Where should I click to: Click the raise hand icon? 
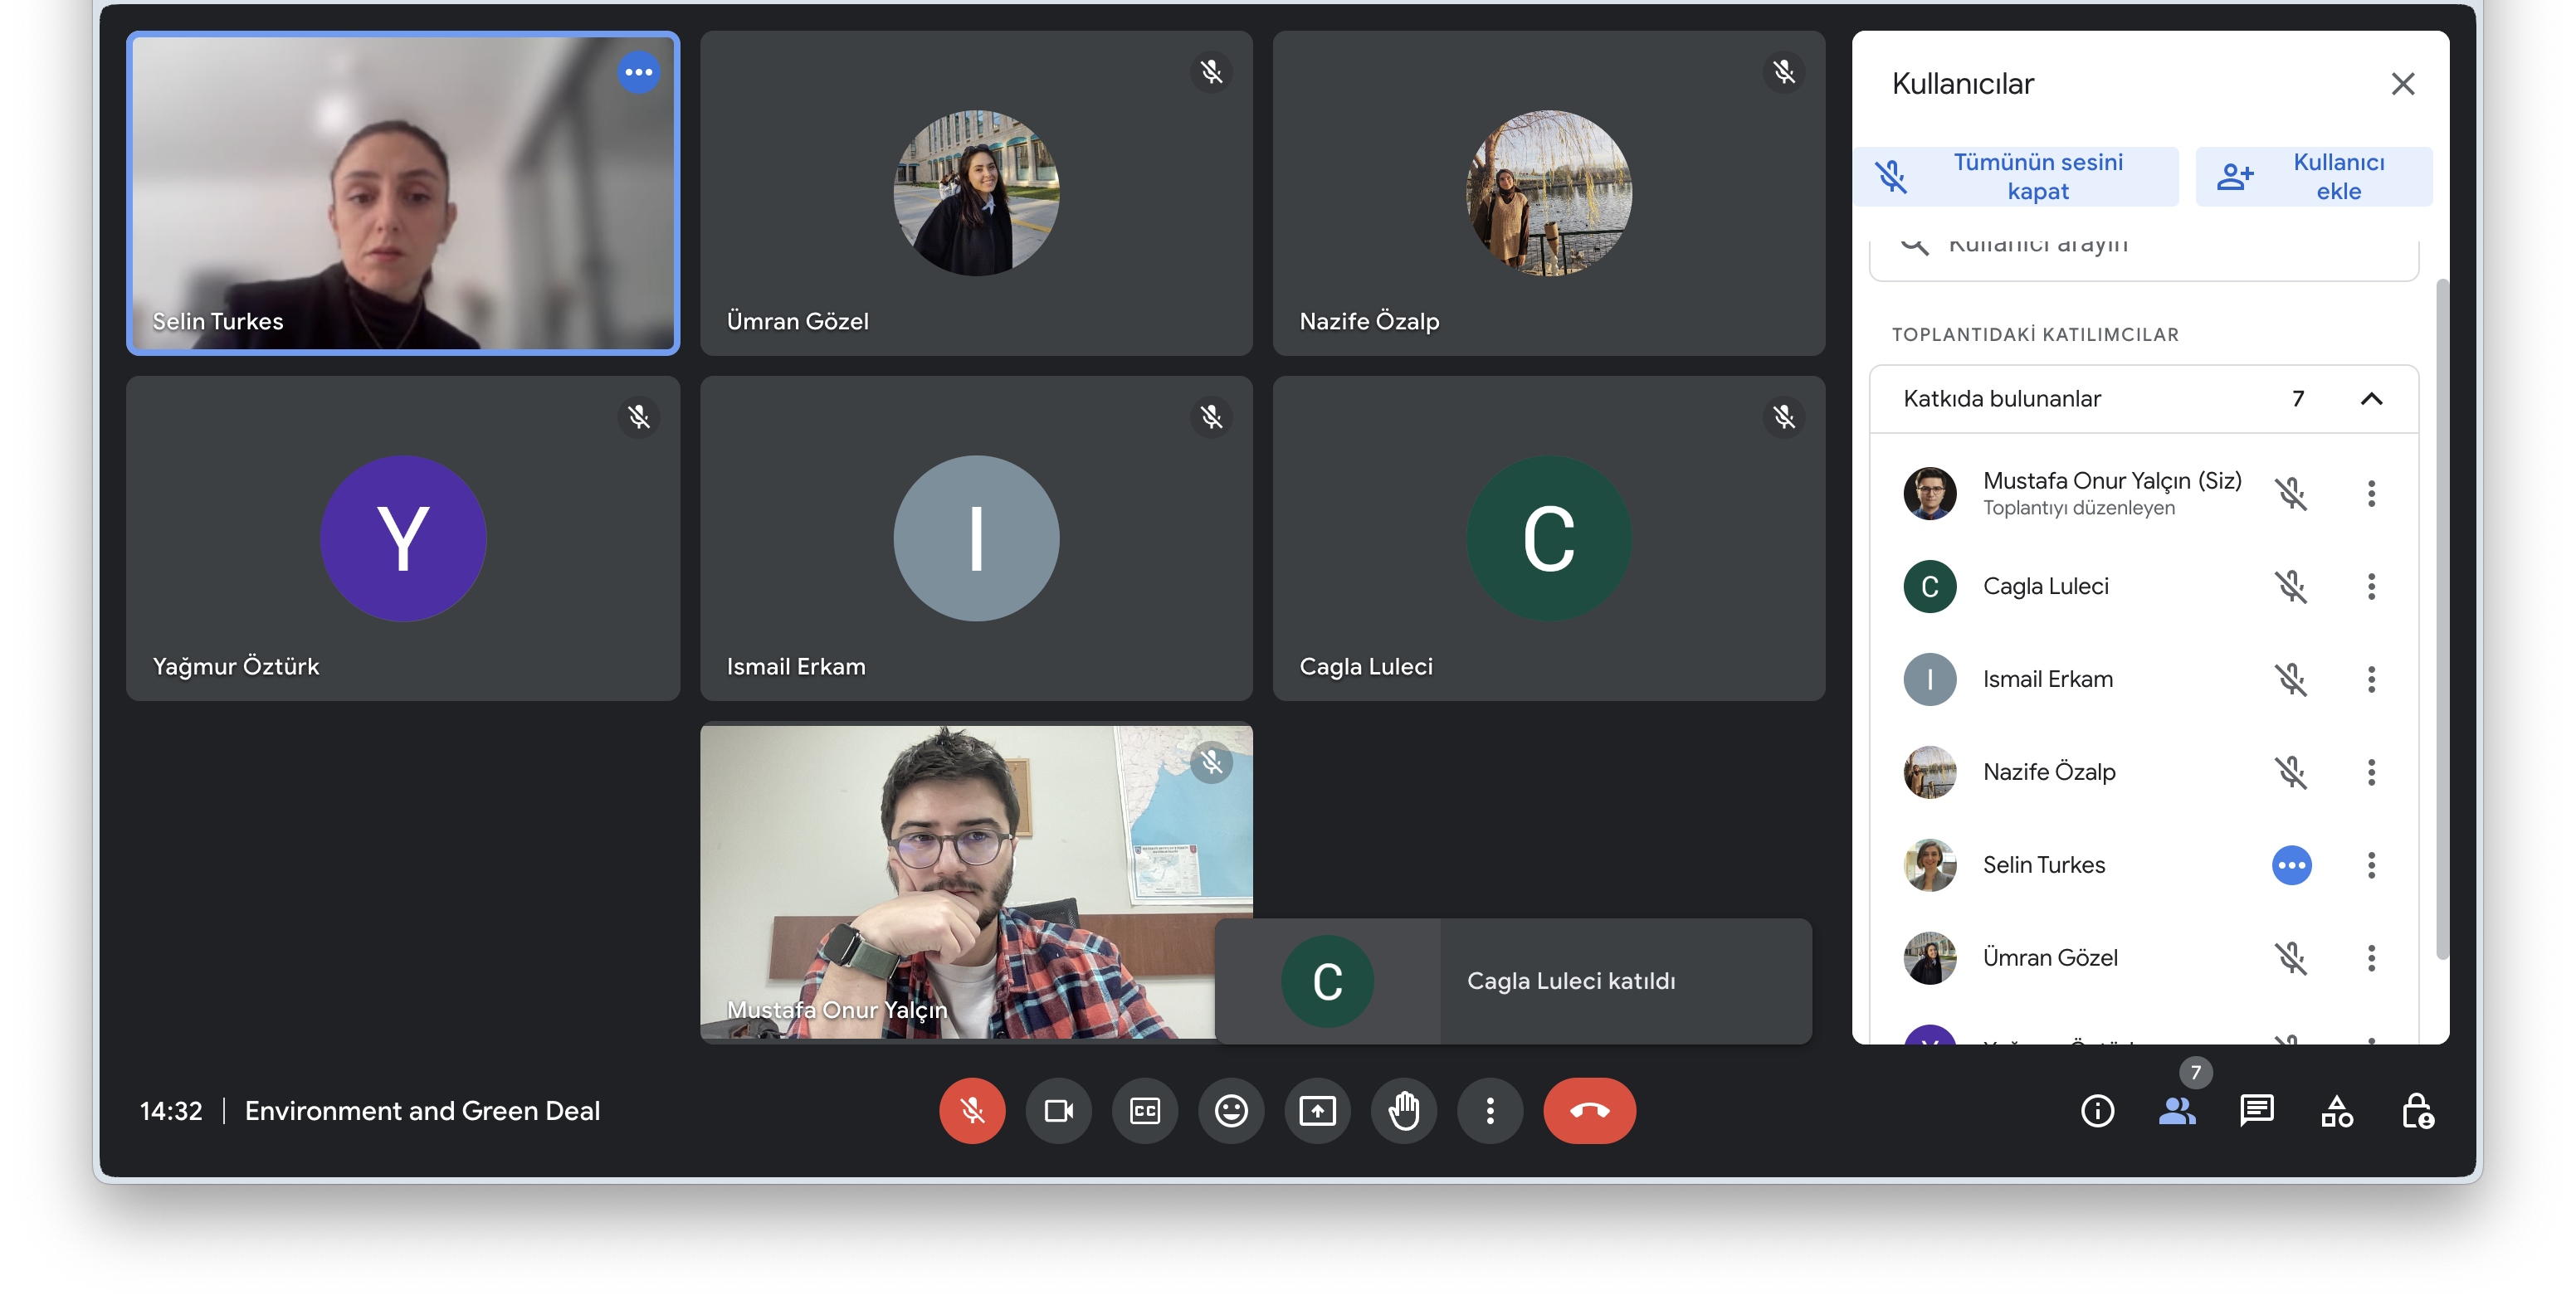(1403, 1111)
